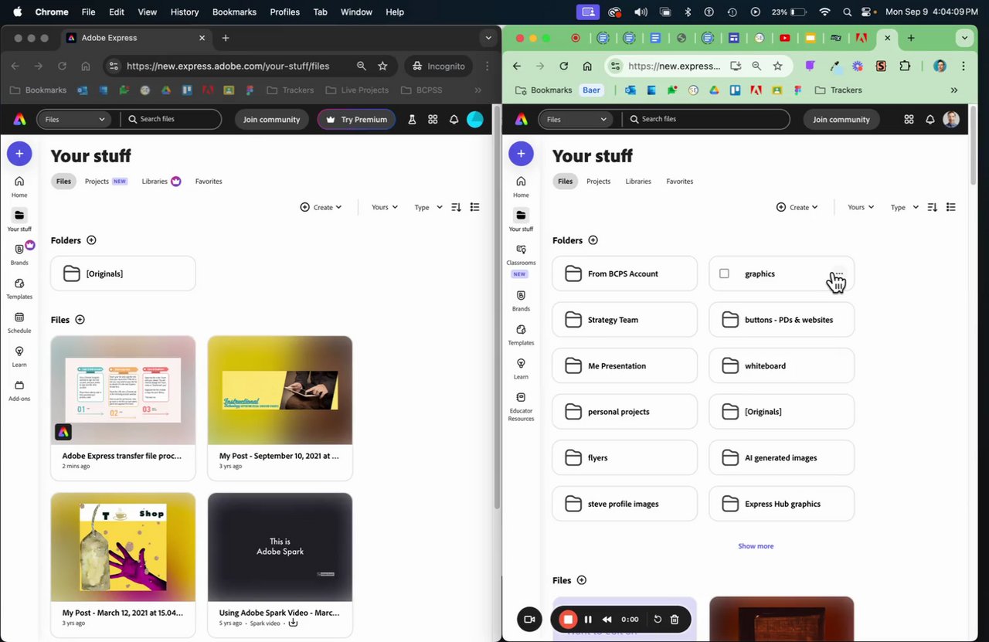Screen dimensions: 989x642
Task: Open Classrooms in the green window sidebar
Action: click(x=521, y=260)
